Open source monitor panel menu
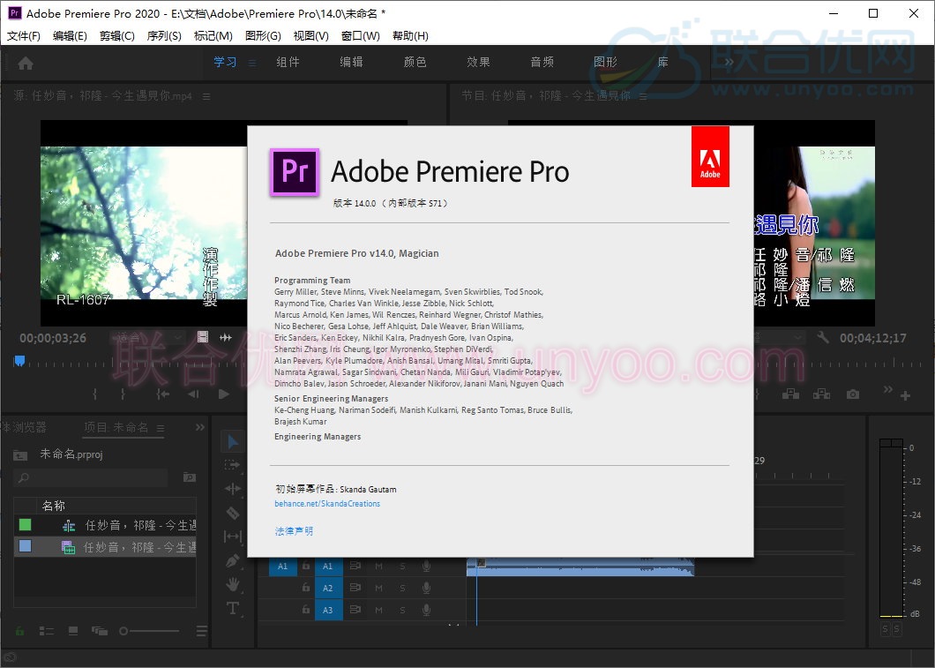 pos(206,96)
